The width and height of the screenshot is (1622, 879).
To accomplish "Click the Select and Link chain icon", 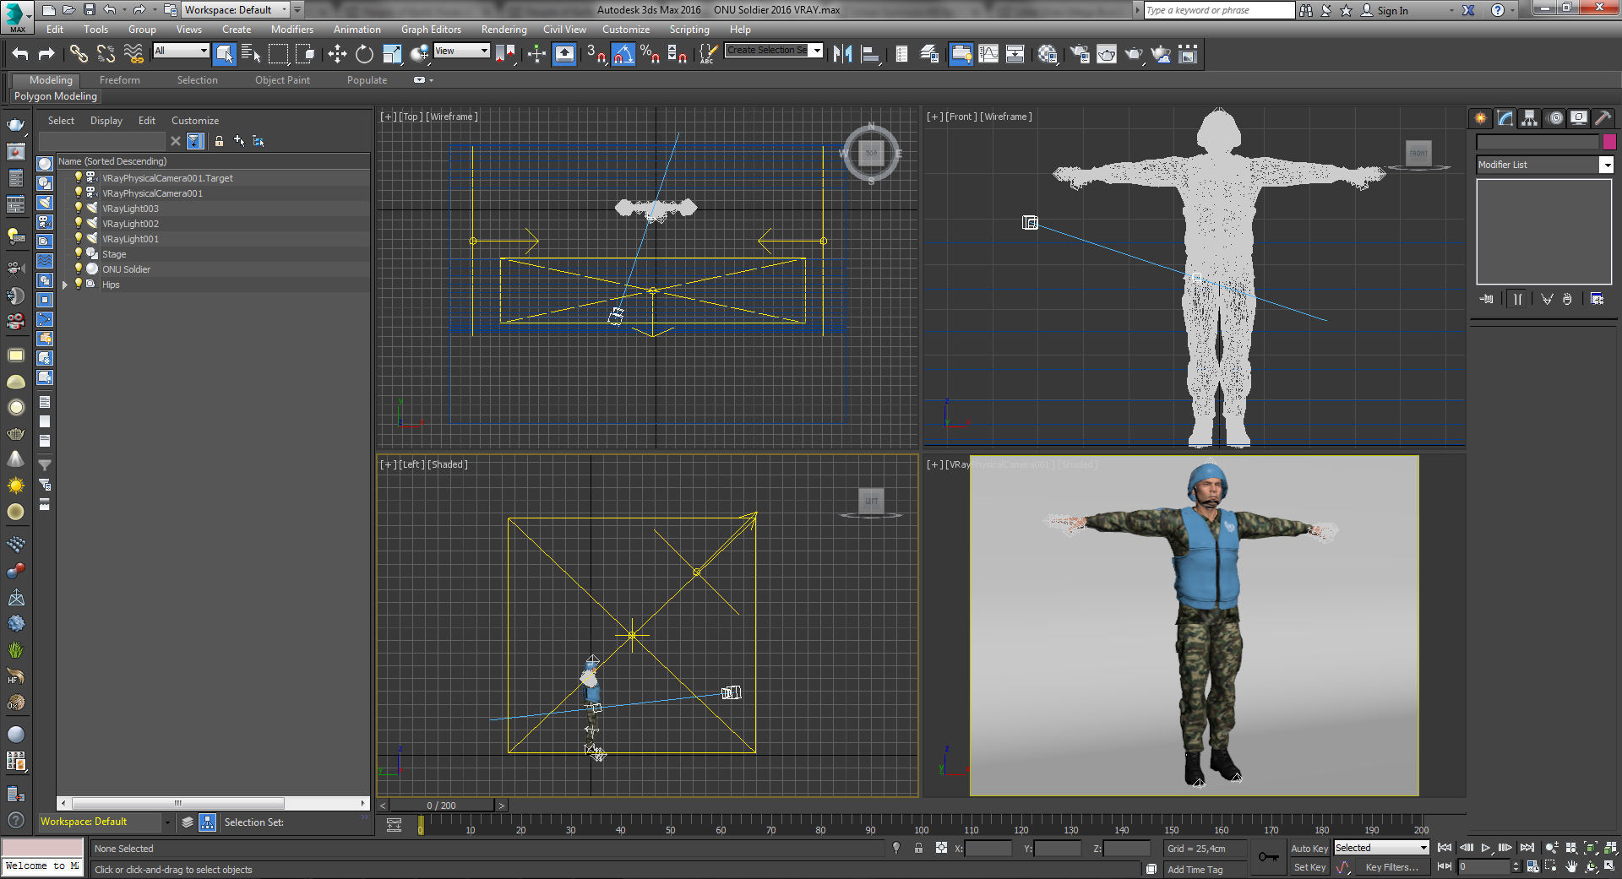I will point(79,54).
